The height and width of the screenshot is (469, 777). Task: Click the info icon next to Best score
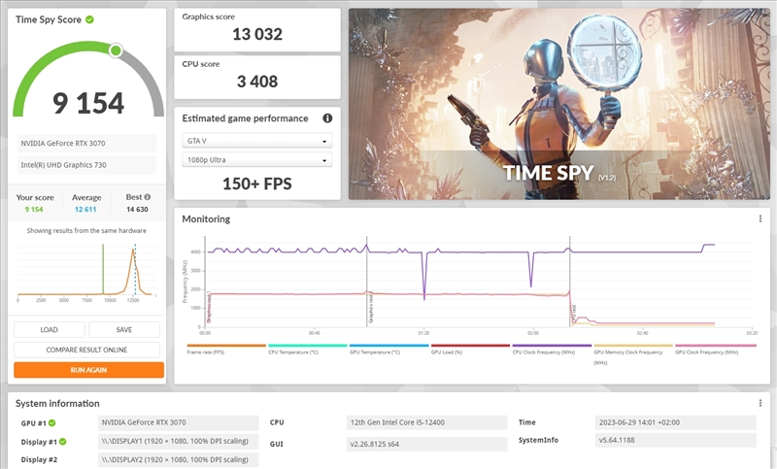(x=148, y=197)
